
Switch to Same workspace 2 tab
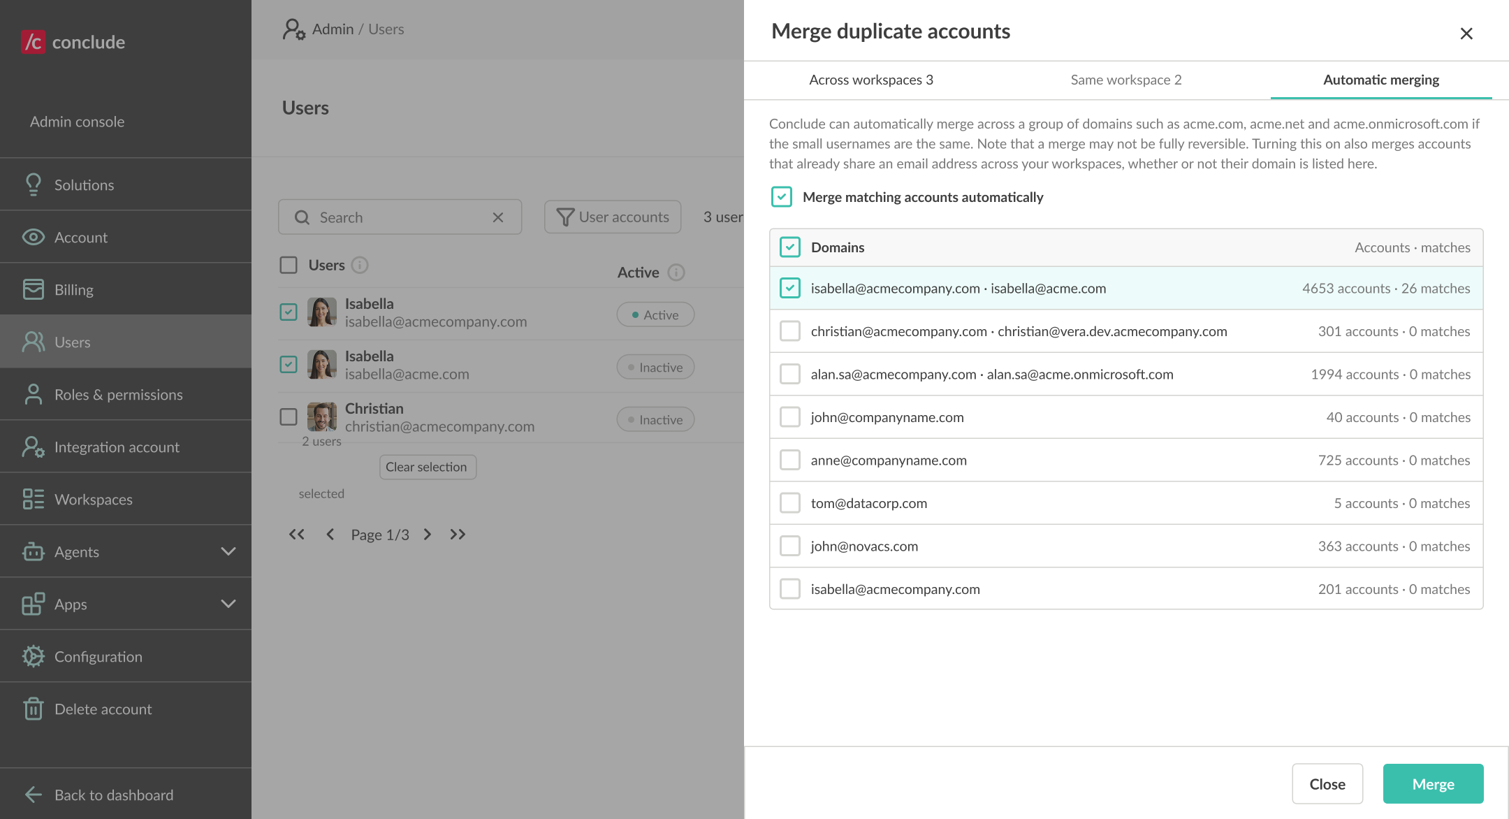[1126, 80]
